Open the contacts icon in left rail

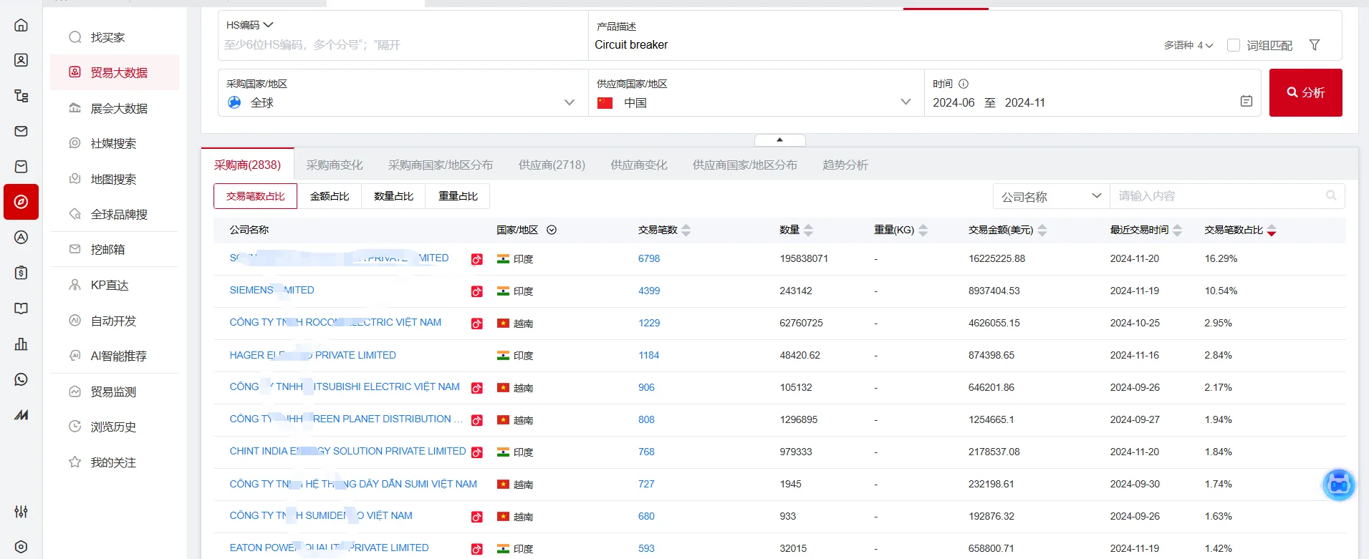(x=21, y=60)
